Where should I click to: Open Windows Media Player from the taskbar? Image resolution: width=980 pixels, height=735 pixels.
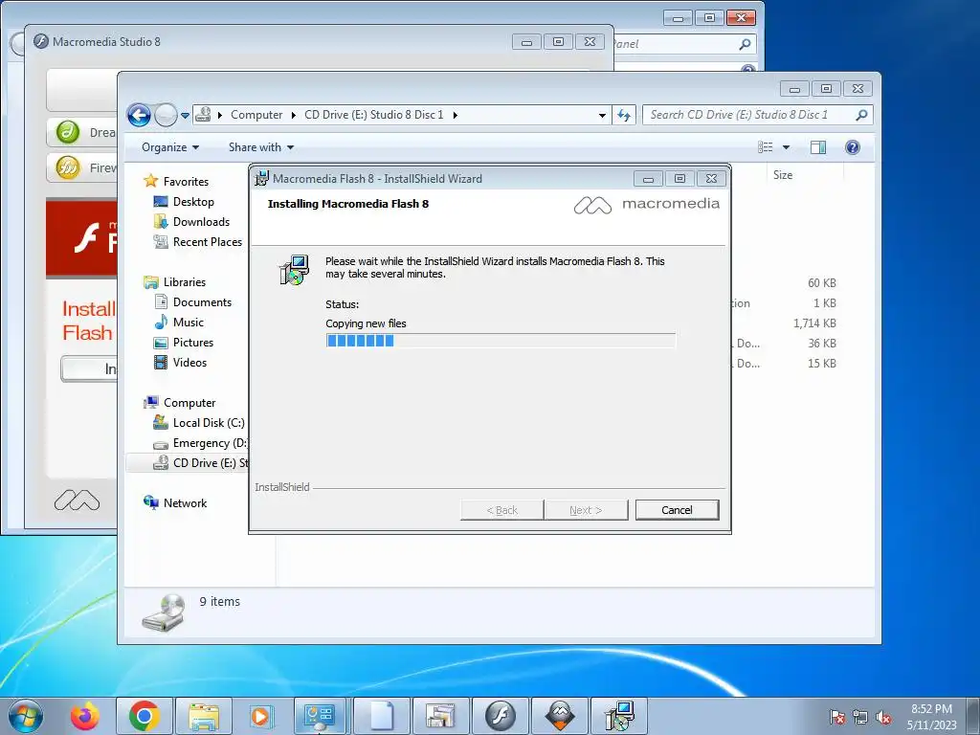click(x=260, y=716)
